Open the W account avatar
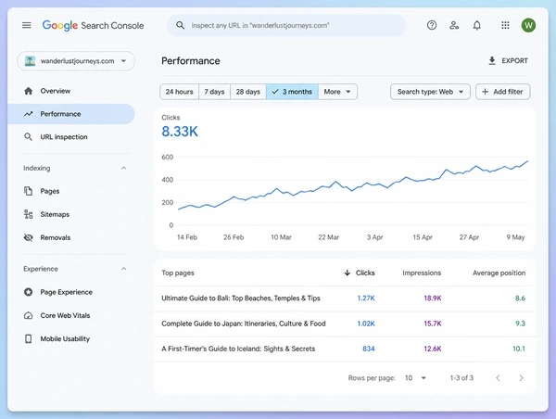This screenshot has height=419, width=556. [x=528, y=25]
